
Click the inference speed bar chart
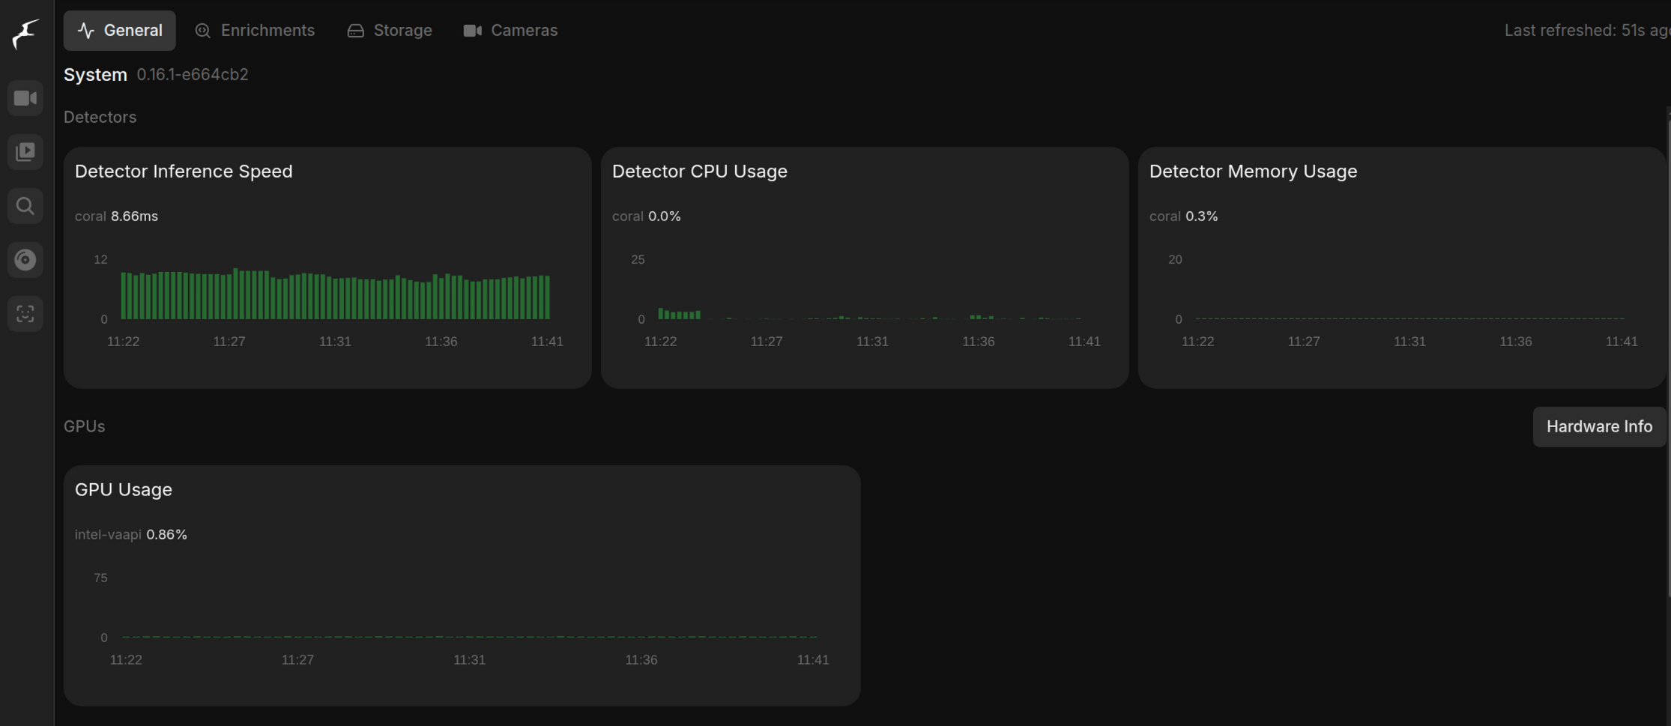[335, 294]
